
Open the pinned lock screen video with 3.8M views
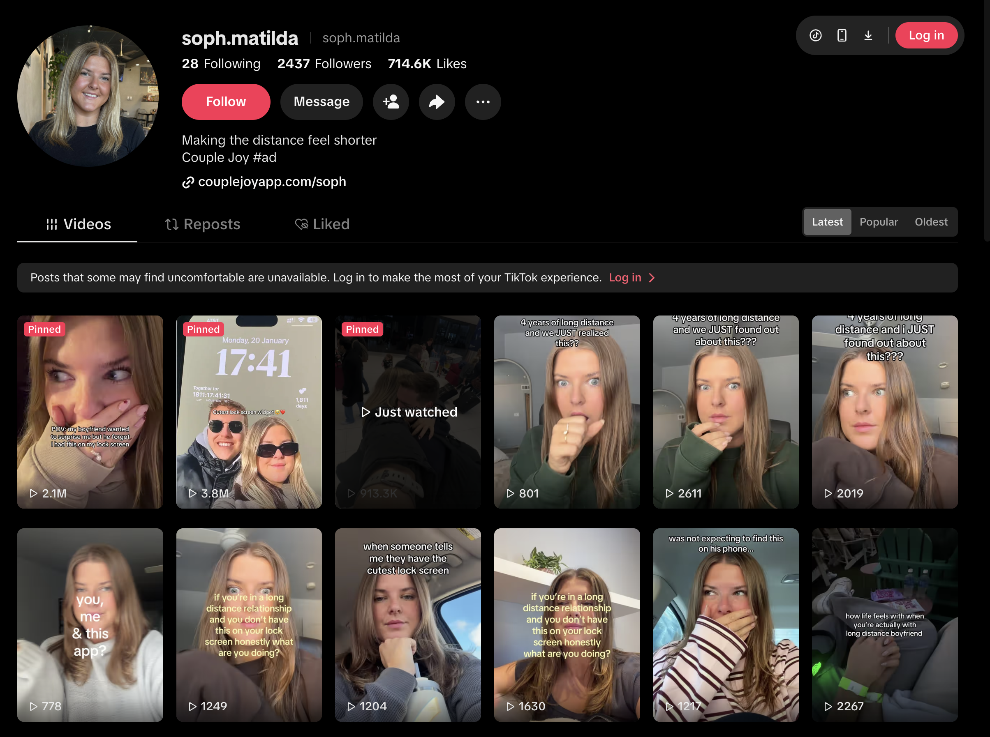pos(249,412)
